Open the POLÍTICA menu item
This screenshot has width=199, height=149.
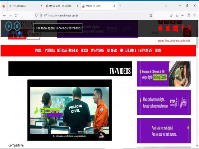(x=50, y=51)
